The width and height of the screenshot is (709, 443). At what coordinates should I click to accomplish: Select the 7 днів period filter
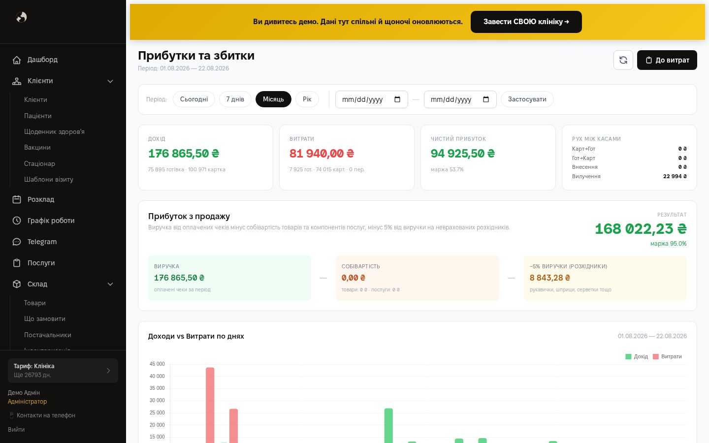tap(235, 99)
